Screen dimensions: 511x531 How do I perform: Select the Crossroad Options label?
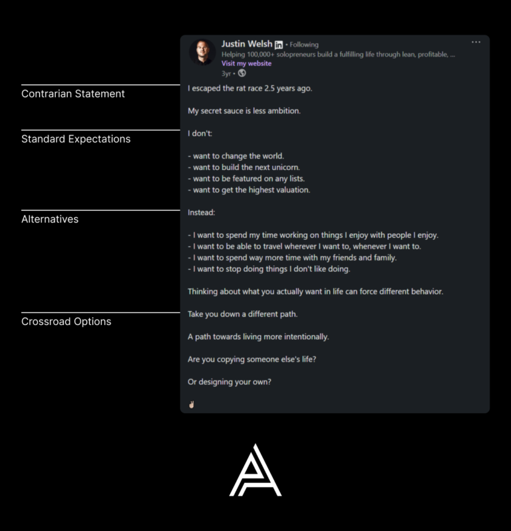pyautogui.click(x=67, y=321)
